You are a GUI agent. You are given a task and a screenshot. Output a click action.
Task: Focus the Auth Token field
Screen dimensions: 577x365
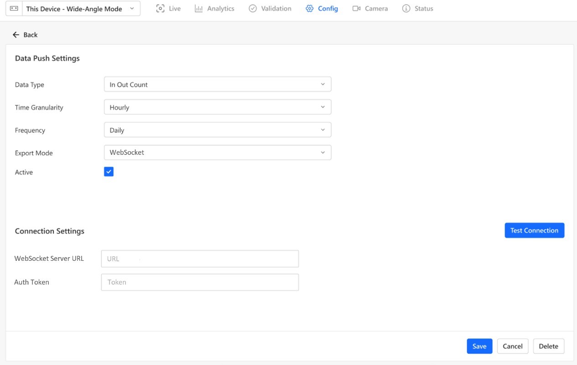coord(200,282)
